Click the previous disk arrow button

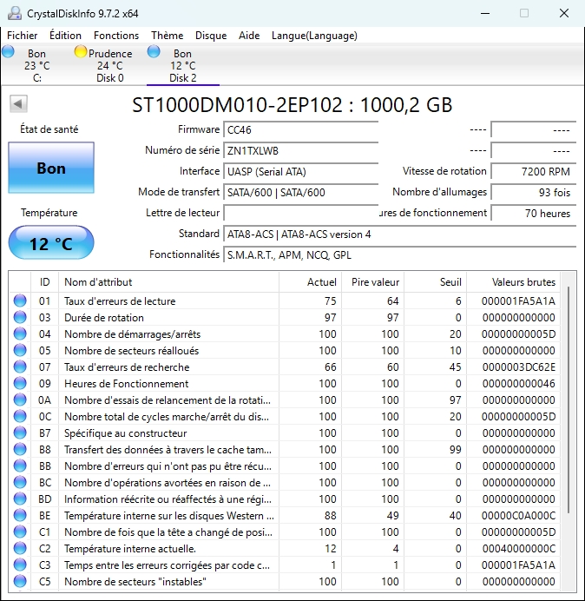click(x=17, y=104)
